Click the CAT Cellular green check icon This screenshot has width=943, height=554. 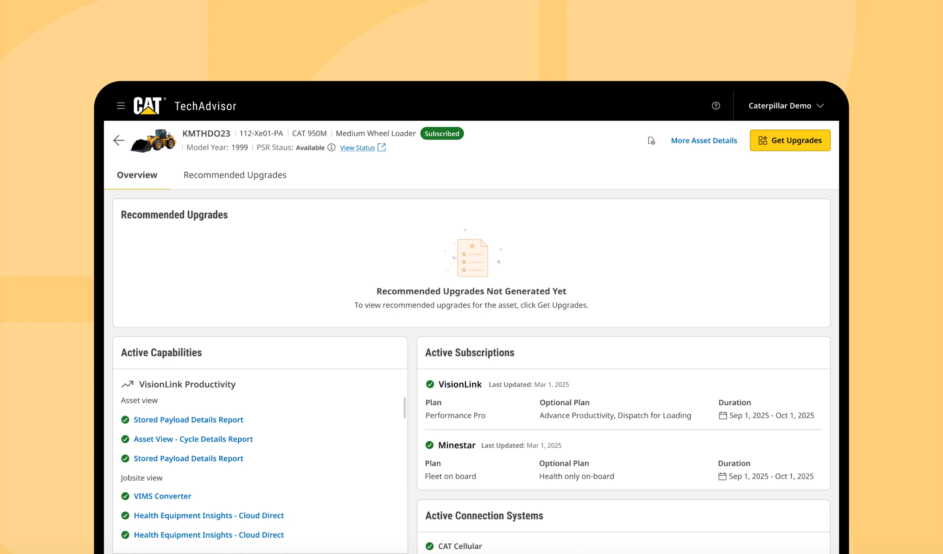(x=430, y=546)
